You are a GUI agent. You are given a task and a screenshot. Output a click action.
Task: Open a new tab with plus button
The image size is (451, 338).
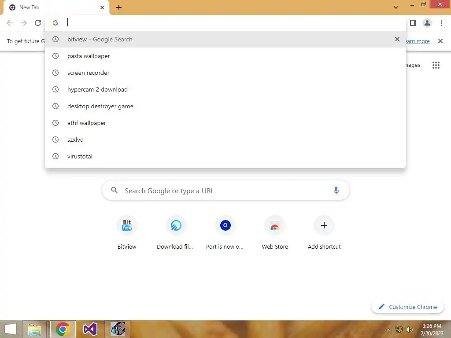click(x=119, y=7)
